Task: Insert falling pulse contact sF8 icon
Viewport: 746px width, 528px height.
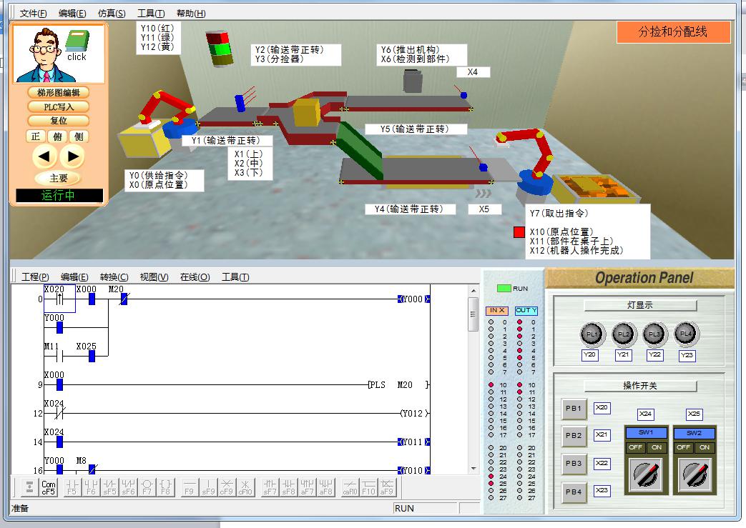Action: (288, 487)
